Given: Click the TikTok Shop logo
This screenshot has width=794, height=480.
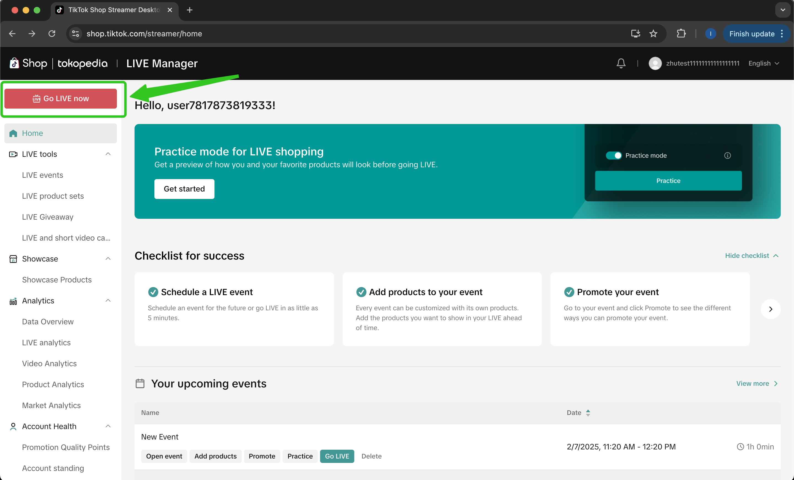Looking at the screenshot, I should pos(28,63).
